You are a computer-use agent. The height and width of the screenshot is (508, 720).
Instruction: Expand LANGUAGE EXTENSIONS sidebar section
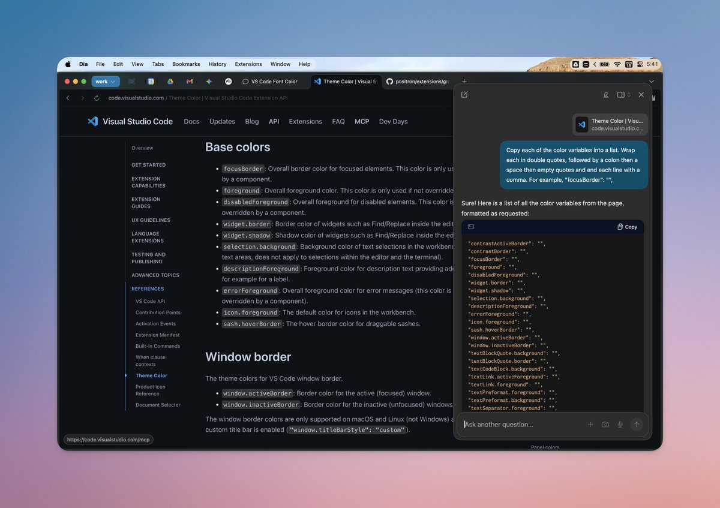click(x=147, y=238)
